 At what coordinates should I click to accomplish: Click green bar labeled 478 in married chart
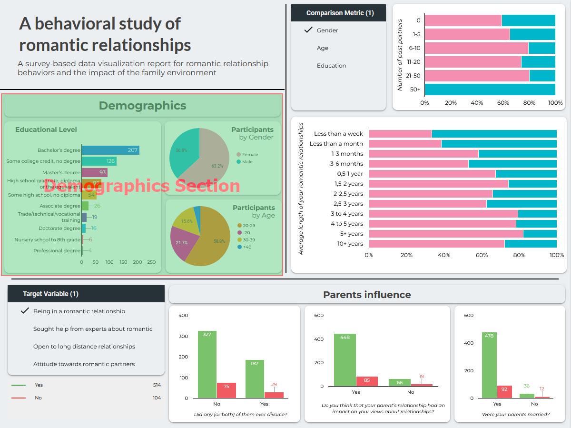coord(489,365)
